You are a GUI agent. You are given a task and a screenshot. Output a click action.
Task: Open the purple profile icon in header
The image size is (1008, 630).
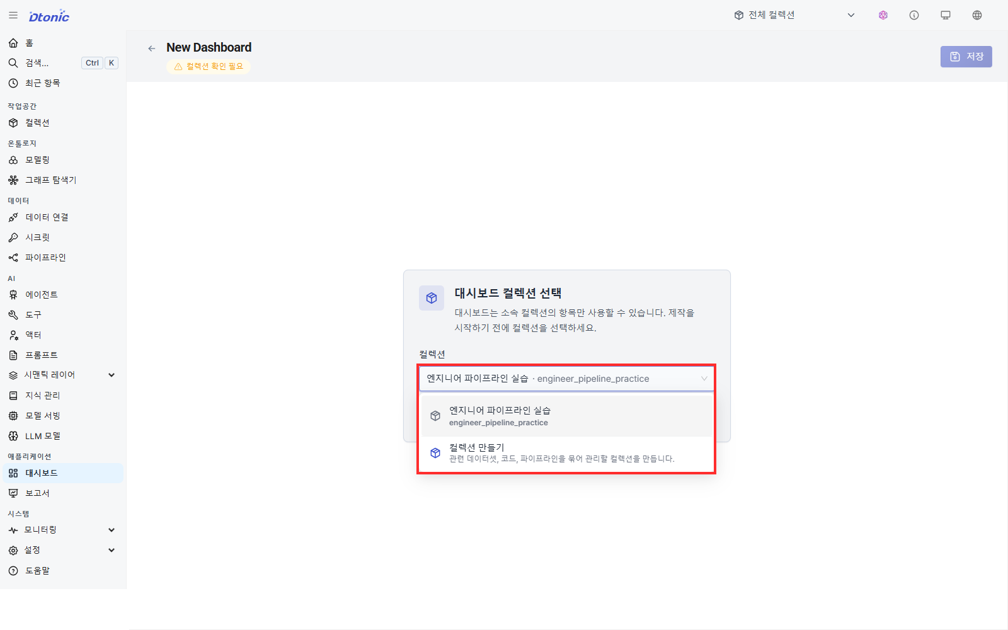pos(883,15)
